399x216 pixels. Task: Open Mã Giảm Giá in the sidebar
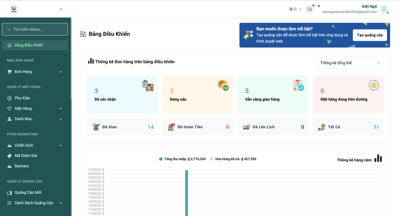[x=26, y=156]
